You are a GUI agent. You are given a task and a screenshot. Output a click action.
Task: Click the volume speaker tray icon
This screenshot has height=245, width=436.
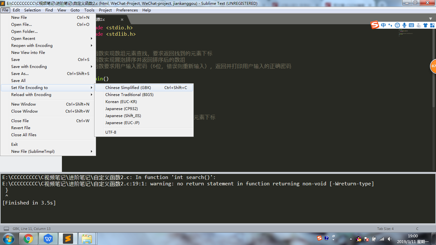[x=389, y=239]
